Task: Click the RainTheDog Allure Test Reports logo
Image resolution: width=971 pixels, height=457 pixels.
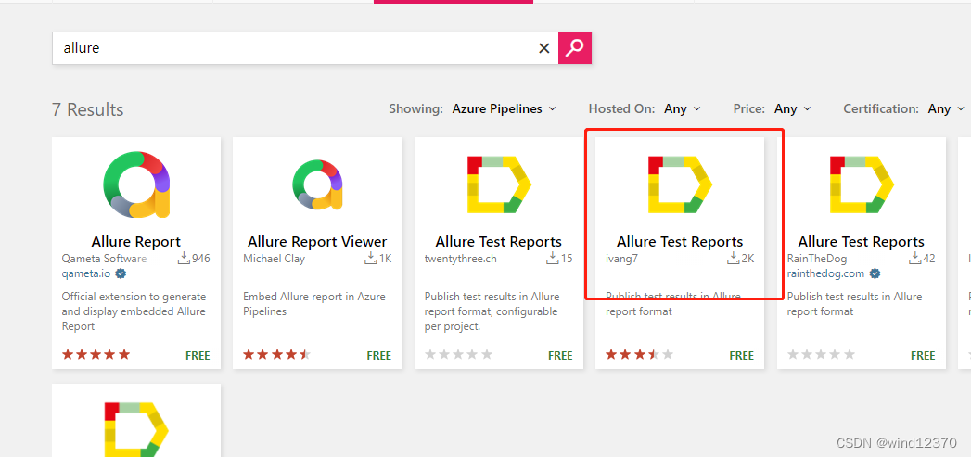Action: click(x=862, y=184)
